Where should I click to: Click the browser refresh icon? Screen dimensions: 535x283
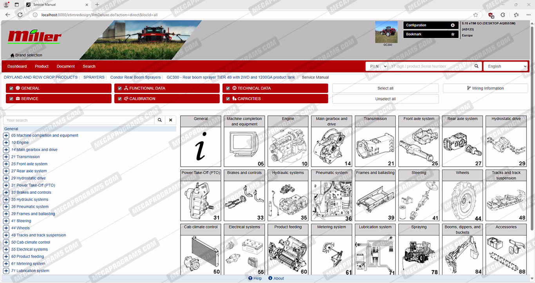(x=20, y=15)
